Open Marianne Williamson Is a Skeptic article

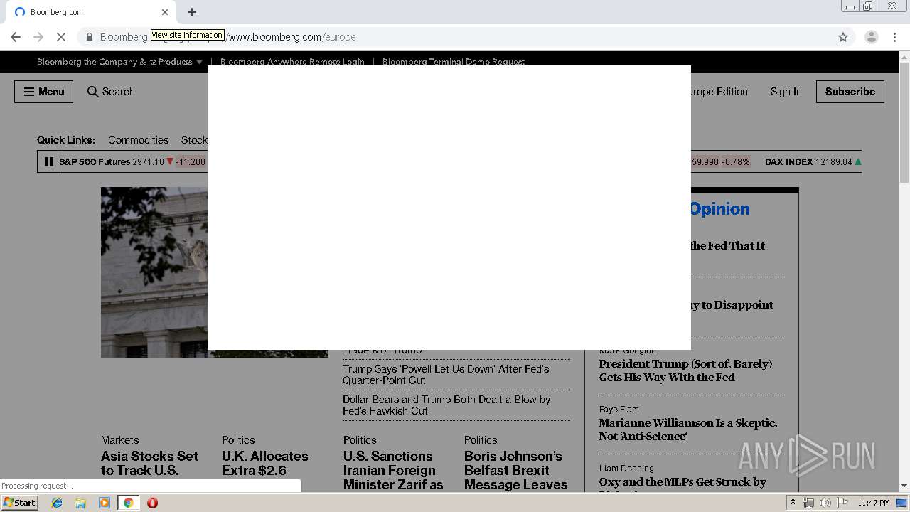(688, 430)
